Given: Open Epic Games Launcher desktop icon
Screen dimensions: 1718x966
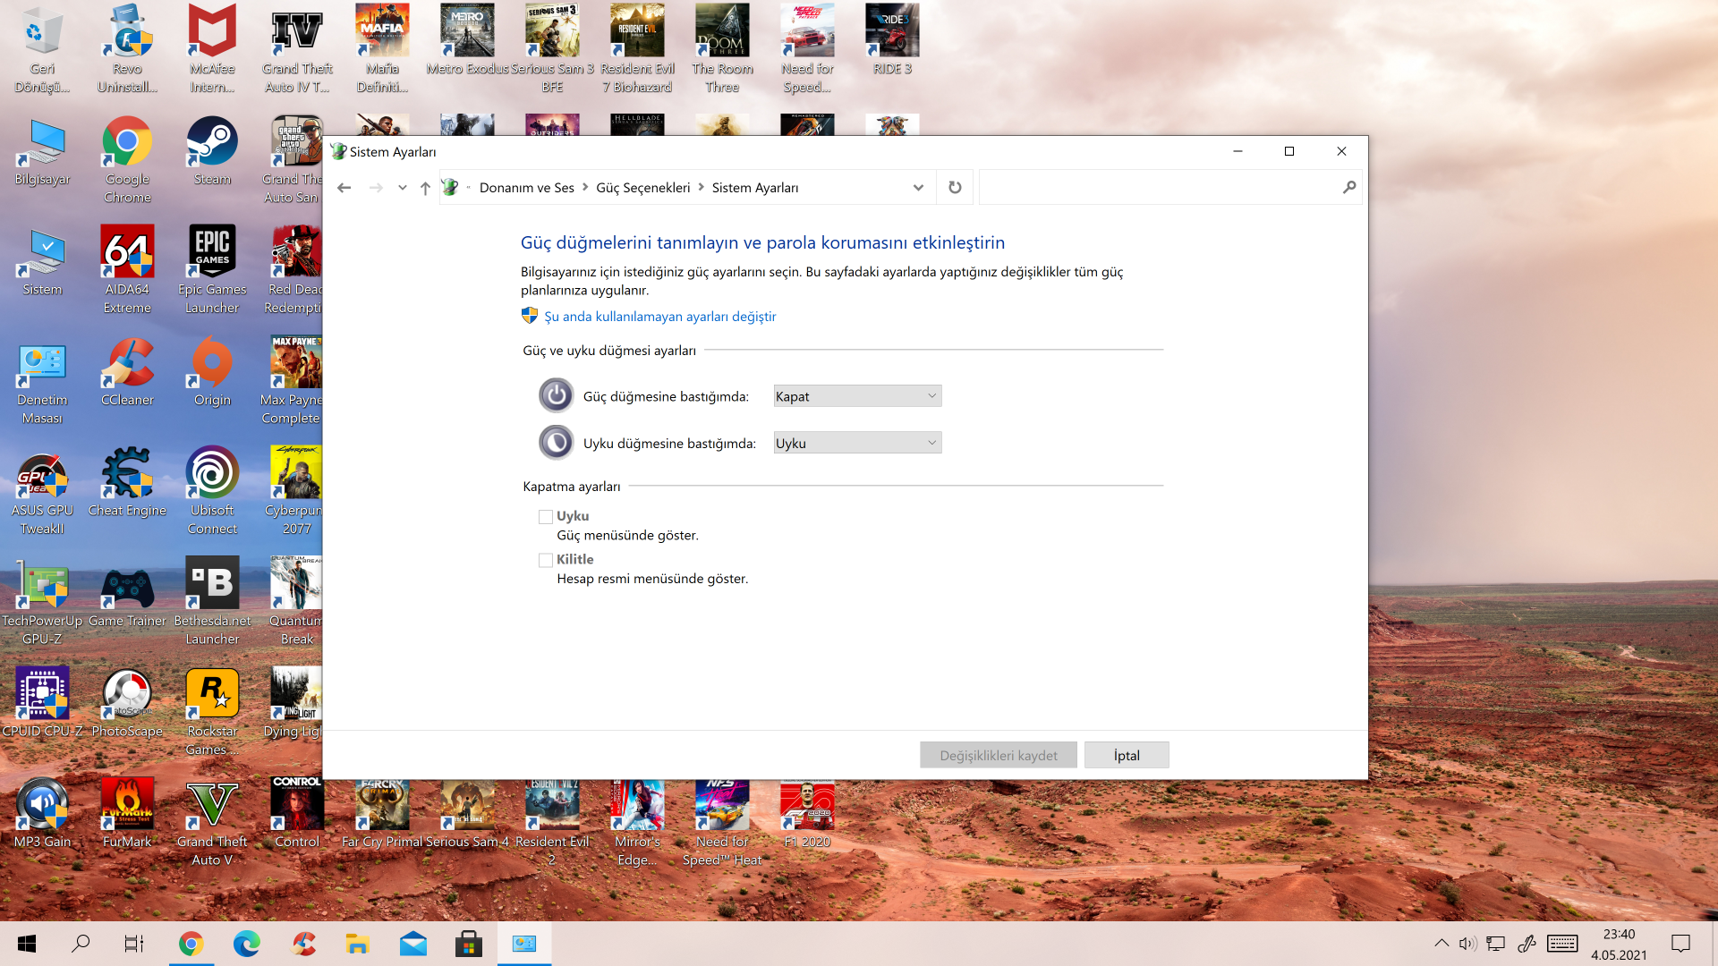Looking at the screenshot, I should (x=212, y=268).
